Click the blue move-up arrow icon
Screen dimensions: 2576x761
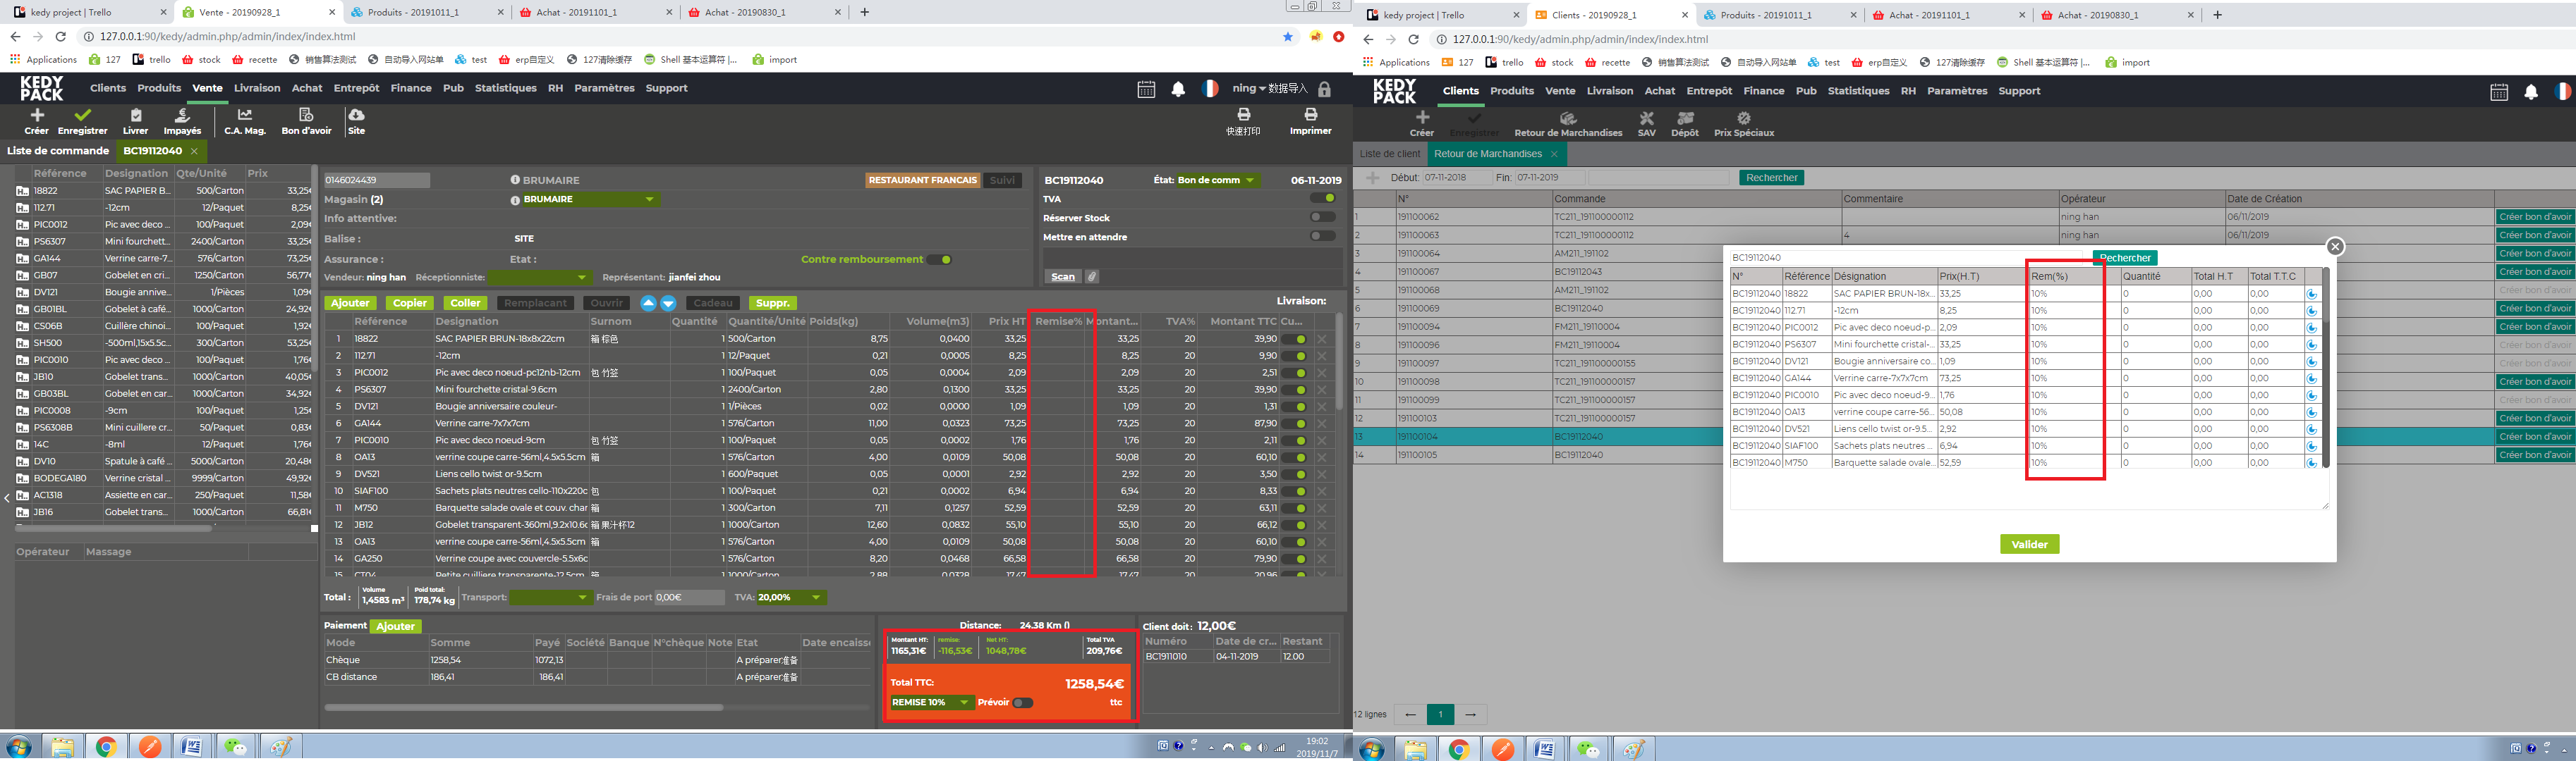[x=648, y=304]
